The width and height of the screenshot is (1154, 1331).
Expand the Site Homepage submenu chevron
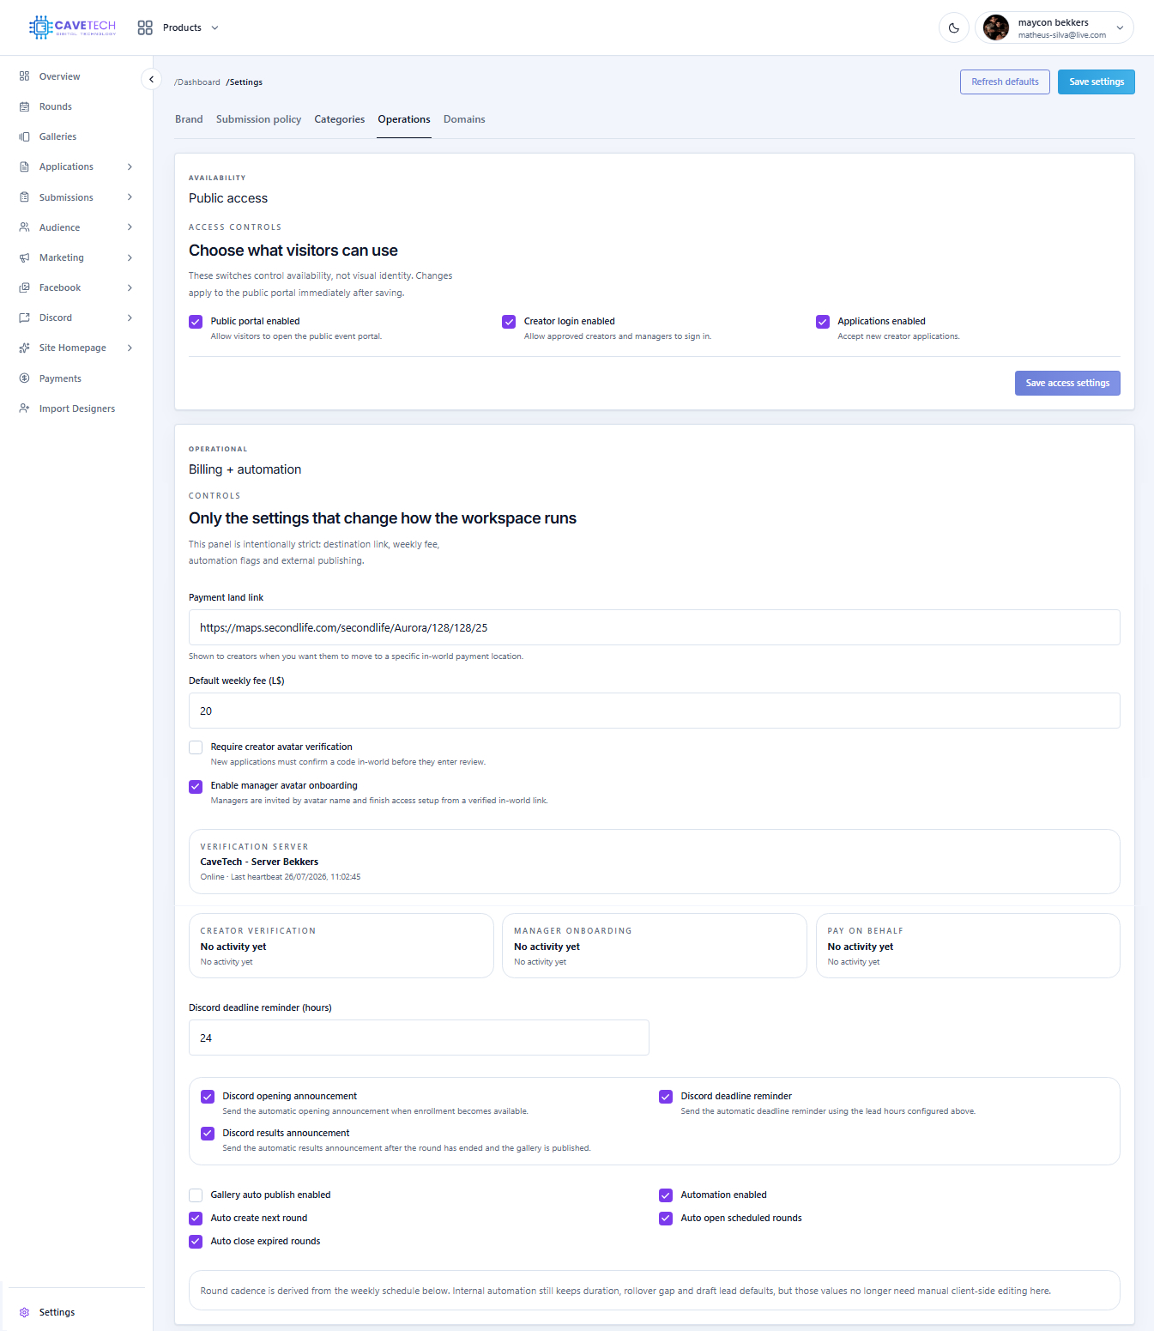[130, 348]
